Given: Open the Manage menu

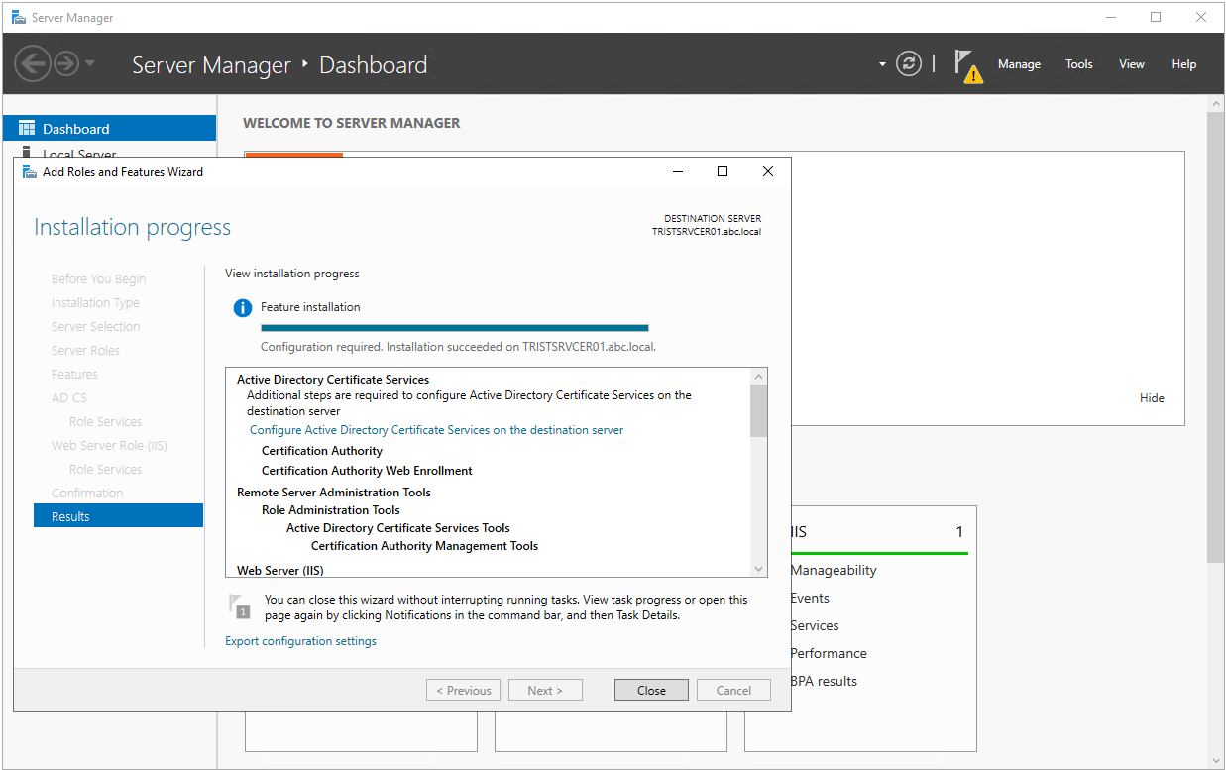Looking at the screenshot, I should point(1019,64).
